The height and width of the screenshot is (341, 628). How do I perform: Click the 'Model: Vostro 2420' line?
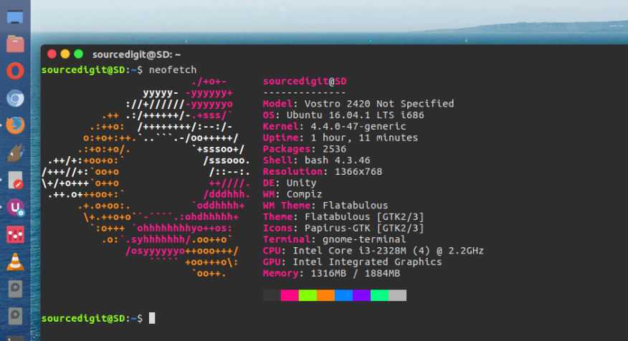coord(358,104)
